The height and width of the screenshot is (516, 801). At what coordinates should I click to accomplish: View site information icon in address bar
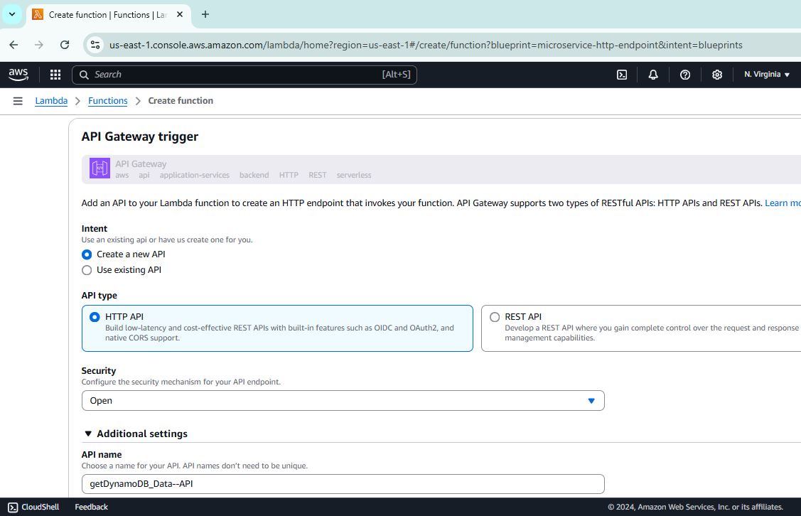pos(95,45)
